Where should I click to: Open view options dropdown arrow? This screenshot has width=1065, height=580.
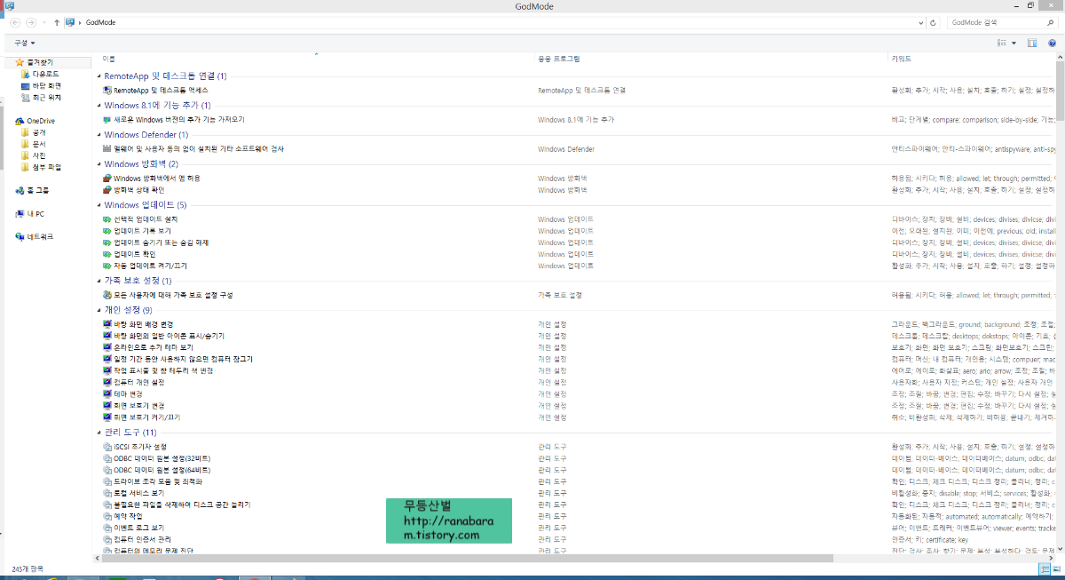click(x=1014, y=43)
